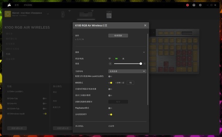The width and height of the screenshot is (222, 137).
Task: Open the red notifications badge icon
Action: click(187, 5)
